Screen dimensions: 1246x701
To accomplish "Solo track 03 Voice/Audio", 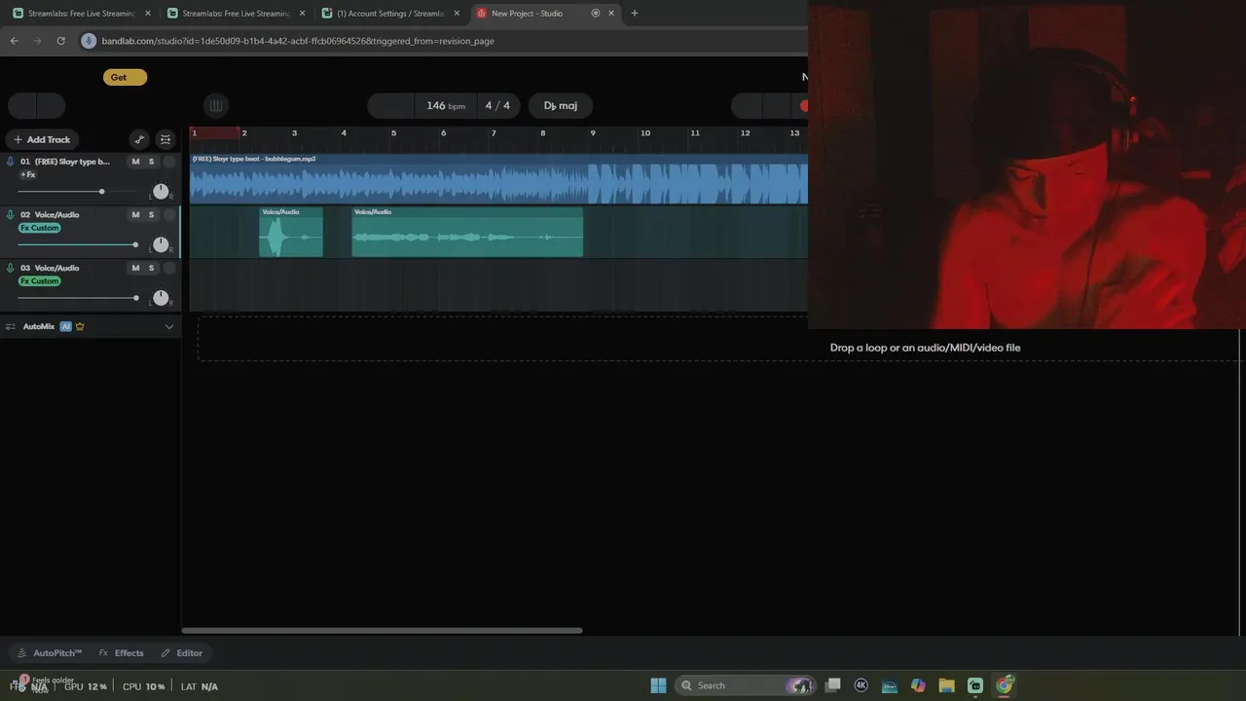I will (x=151, y=268).
